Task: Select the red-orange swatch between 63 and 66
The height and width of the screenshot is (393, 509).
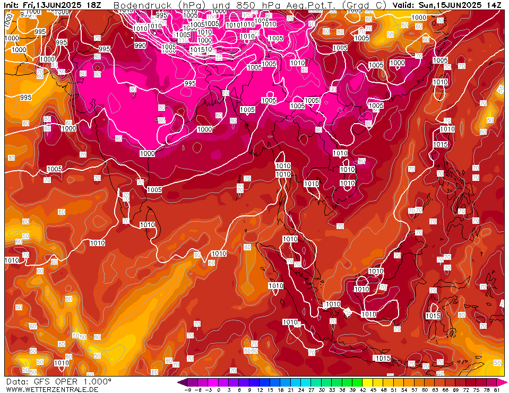Action: click(x=440, y=382)
